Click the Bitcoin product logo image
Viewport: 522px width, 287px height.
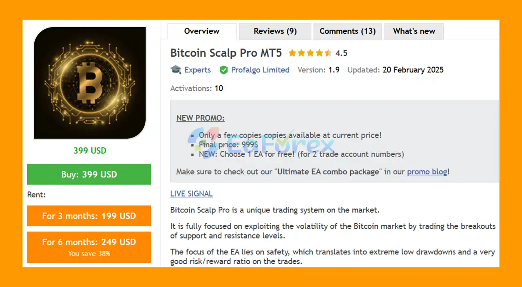[90, 83]
